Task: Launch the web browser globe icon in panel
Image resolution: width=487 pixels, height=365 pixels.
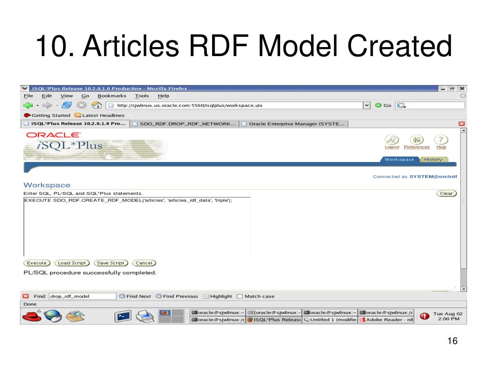Action: click(x=53, y=316)
